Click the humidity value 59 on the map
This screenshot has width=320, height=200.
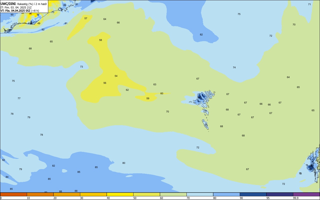point(148,99)
